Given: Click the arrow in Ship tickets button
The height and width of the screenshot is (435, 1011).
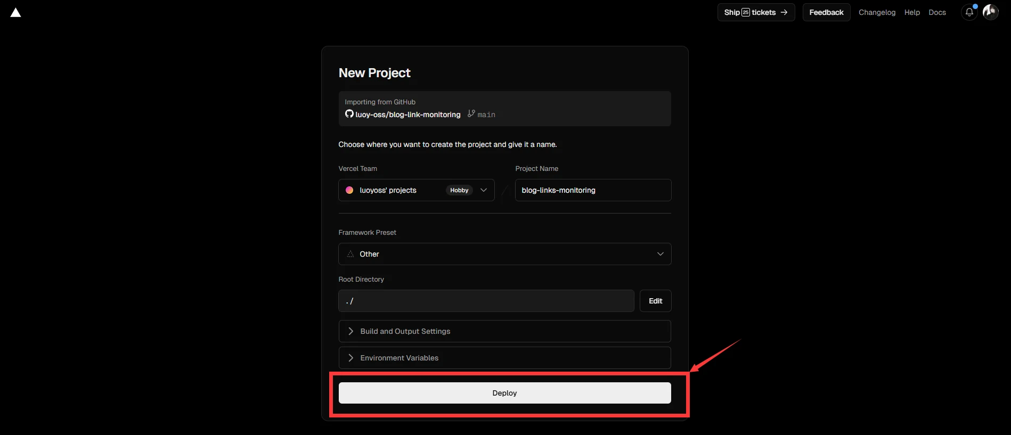Looking at the screenshot, I should point(784,12).
